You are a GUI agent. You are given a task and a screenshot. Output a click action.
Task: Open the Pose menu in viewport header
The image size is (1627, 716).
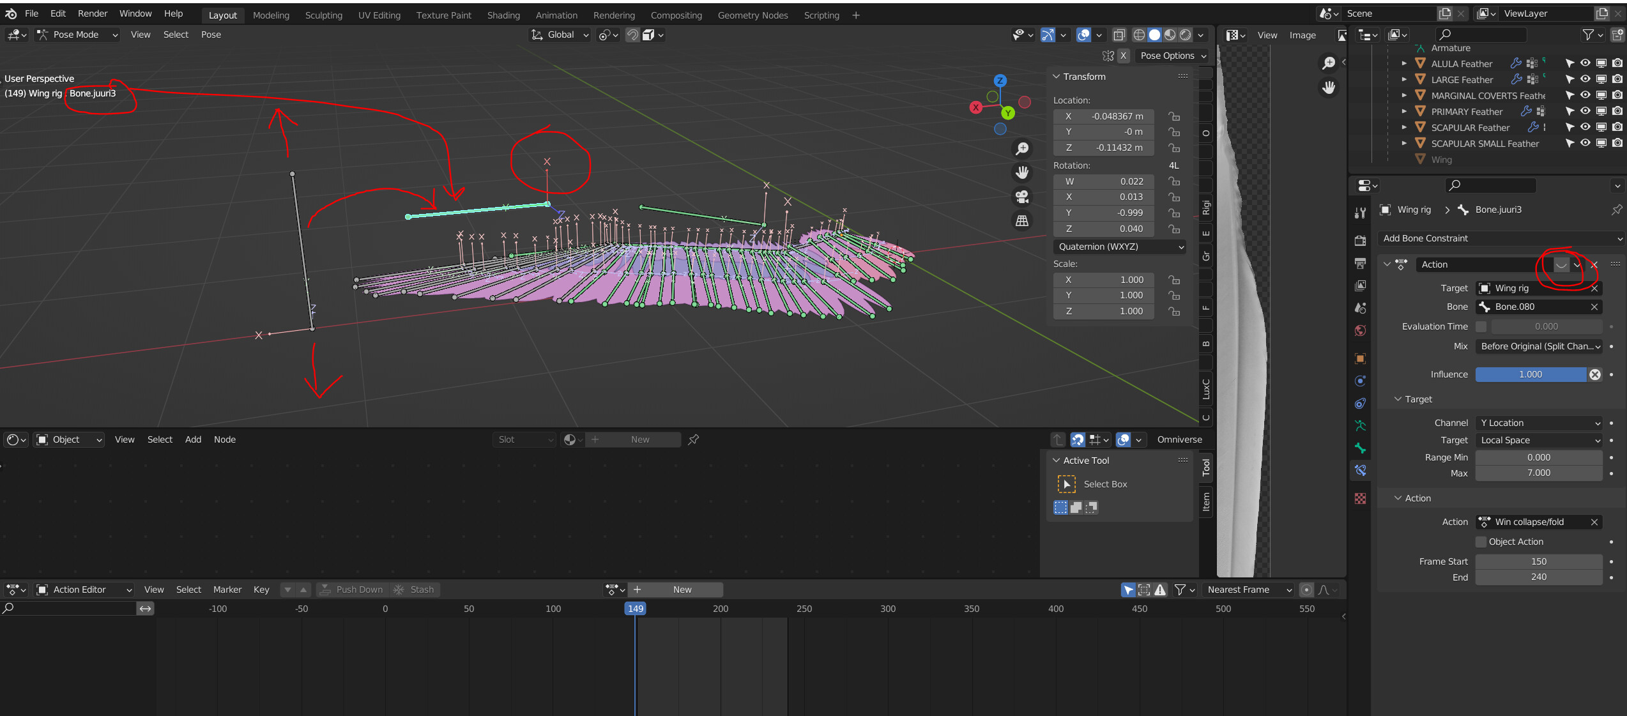tap(211, 35)
